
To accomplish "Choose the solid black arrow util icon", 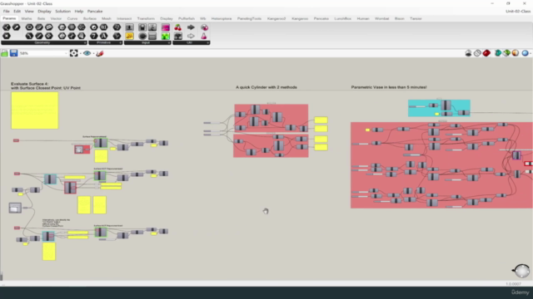I will tap(191, 27).
